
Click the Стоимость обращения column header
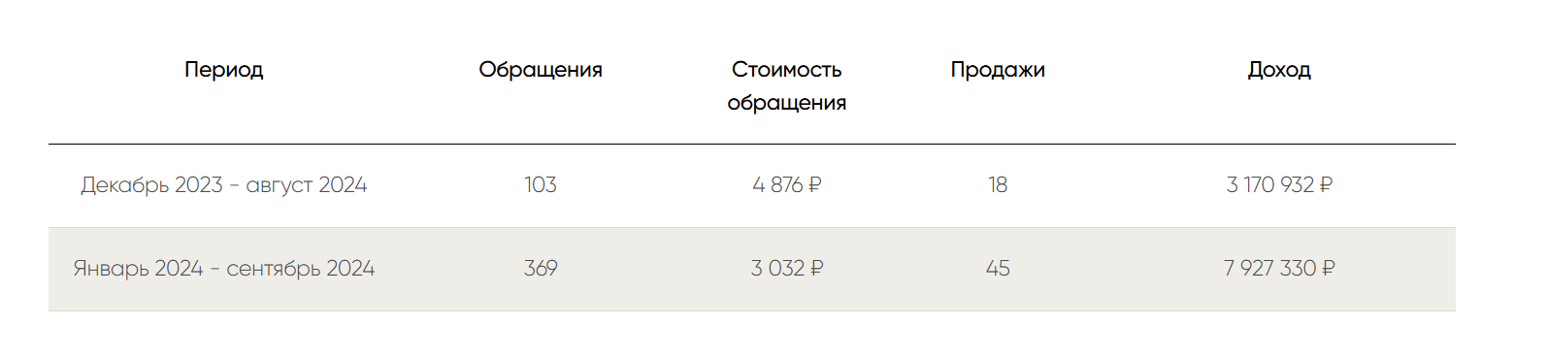[786, 86]
